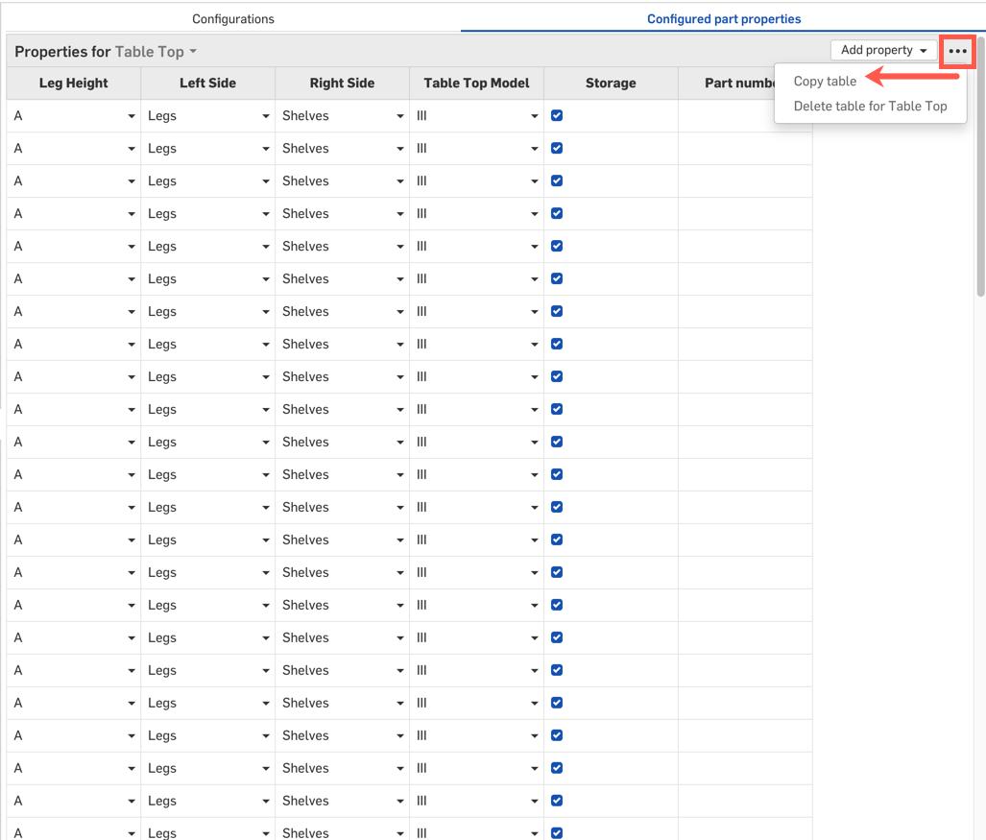Screen dimensions: 986x840
Task: Click the Table Top Model column header
Action: pyautogui.click(x=476, y=84)
